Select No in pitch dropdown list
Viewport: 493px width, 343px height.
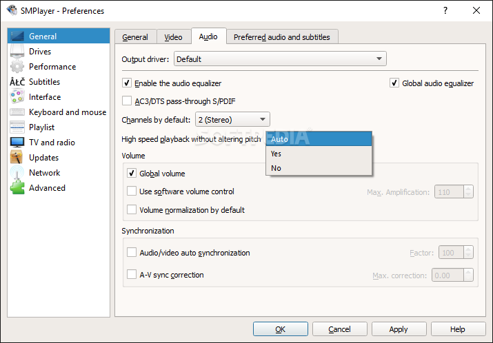click(x=319, y=168)
